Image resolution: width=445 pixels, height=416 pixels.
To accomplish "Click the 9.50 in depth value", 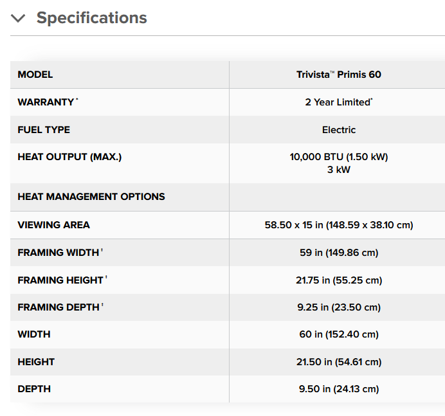I will [338, 389].
